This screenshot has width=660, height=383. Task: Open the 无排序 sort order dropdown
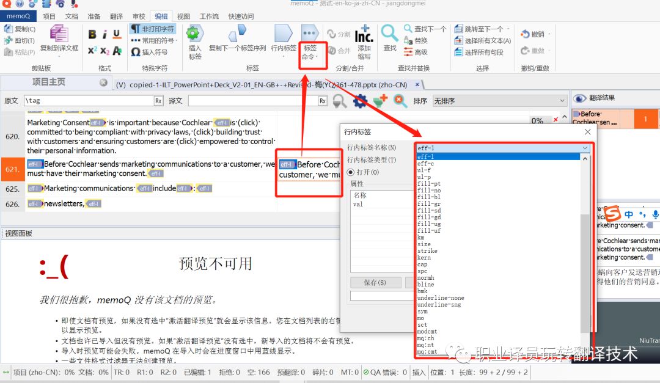point(561,100)
